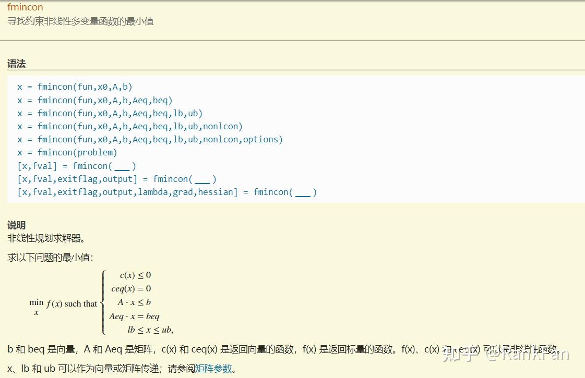Select the syntax line with Aeq,beq parameters
The image size is (585, 378).
(x=94, y=100)
